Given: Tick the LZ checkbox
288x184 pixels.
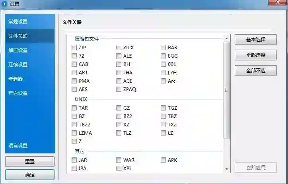Looking at the screenshot, I should point(163,133).
